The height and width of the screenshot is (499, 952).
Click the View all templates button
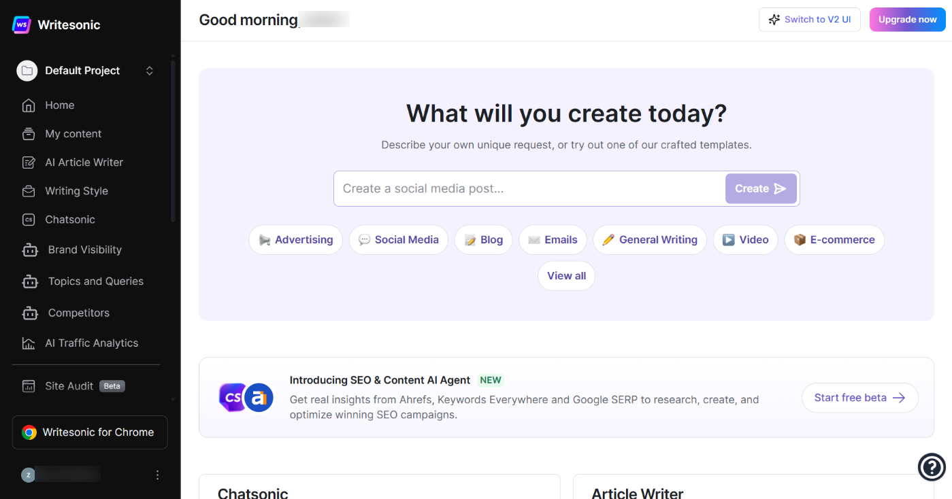click(x=566, y=276)
